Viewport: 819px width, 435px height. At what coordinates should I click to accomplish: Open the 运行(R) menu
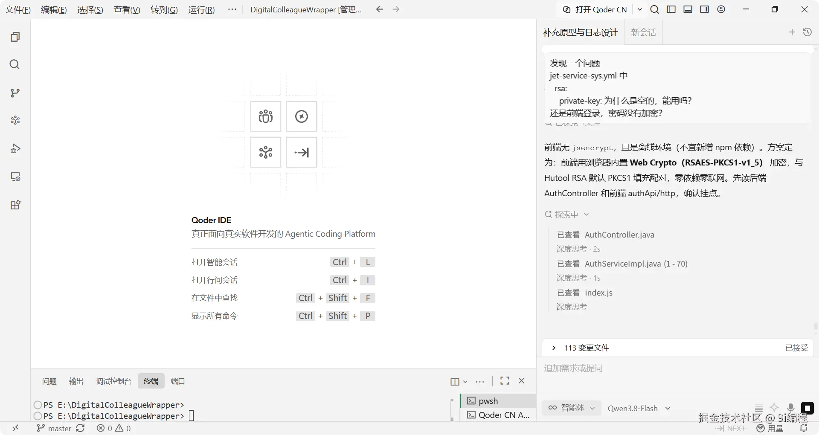(201, 10)
